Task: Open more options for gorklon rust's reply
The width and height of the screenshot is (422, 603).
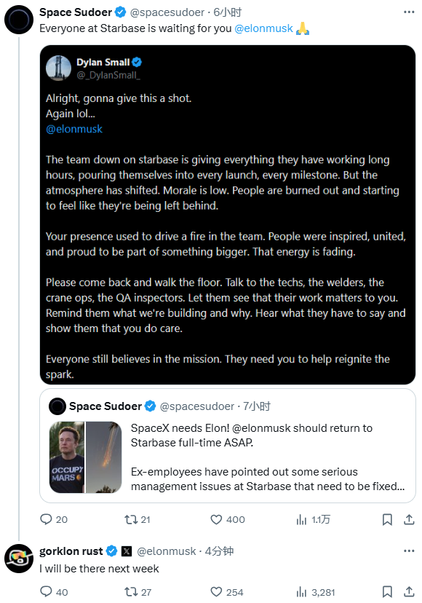Action: tap(409, 551)
